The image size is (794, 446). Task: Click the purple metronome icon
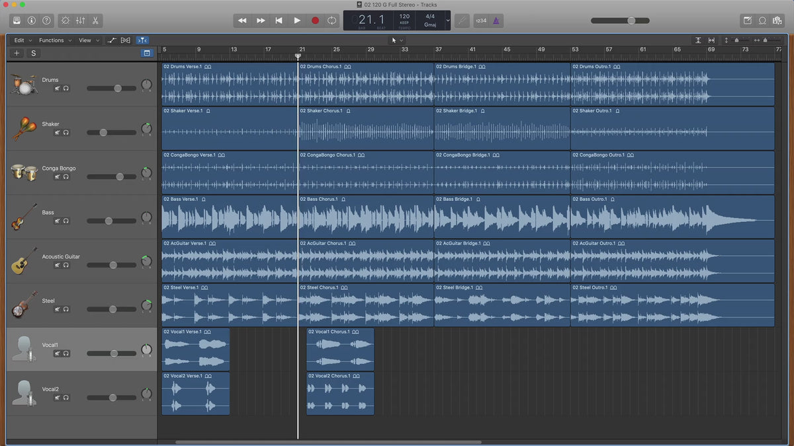[496, 20]
